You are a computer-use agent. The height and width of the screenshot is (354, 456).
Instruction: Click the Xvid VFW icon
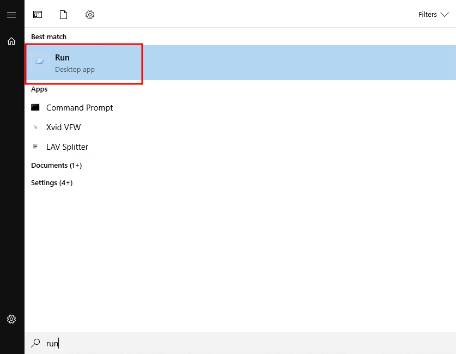pyautogui.click(x=35, y=127)
